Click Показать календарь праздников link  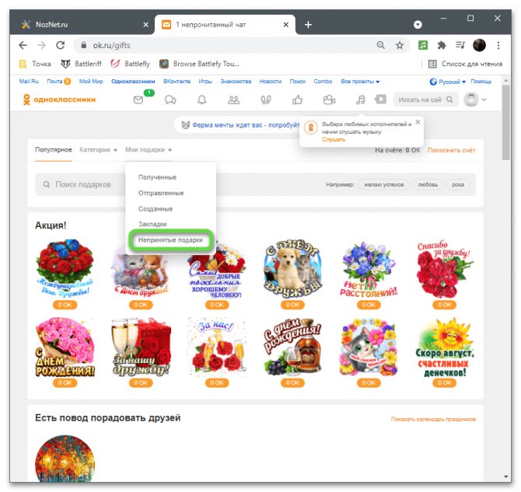[433, 419]
